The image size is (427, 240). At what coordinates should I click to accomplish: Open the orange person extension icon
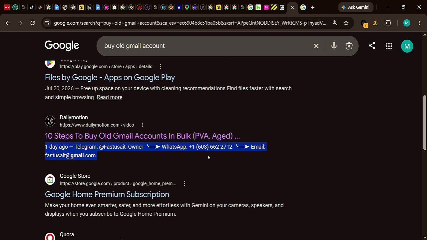pos(376,23)
